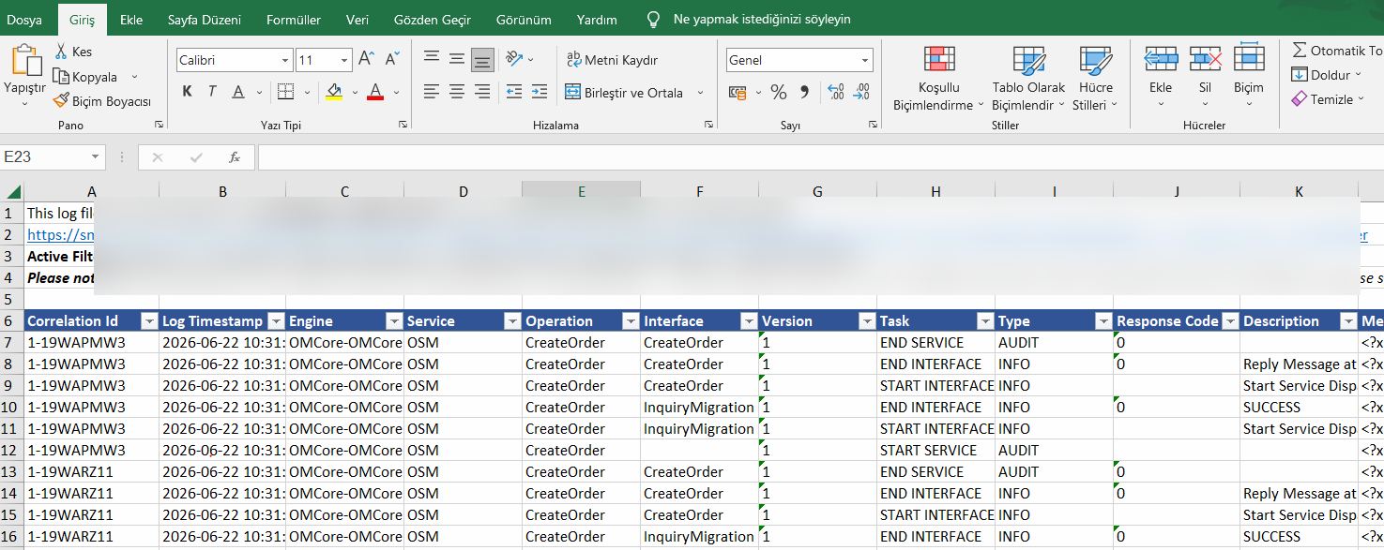
Task: Toggle underline A formatting
Action: [x=237, y=92]
